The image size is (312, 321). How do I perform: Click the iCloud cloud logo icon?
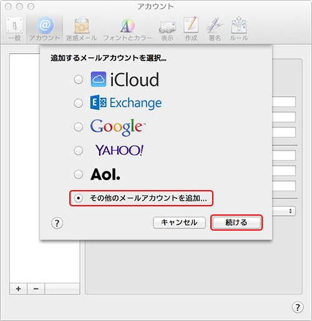(99, 79)
